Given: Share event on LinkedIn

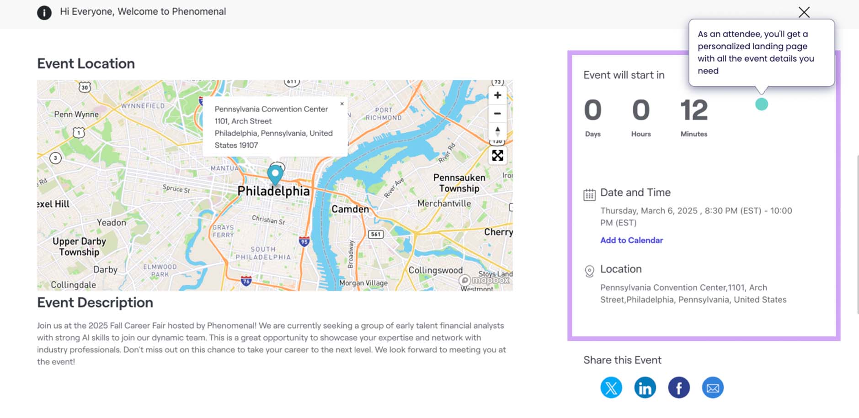Looking at the screenshot, I should (645, 388).
